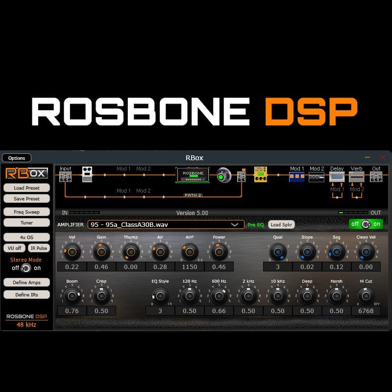Click empty Mod 2 slot on upper path
This screenshot has width=392, height=392.
143,169
